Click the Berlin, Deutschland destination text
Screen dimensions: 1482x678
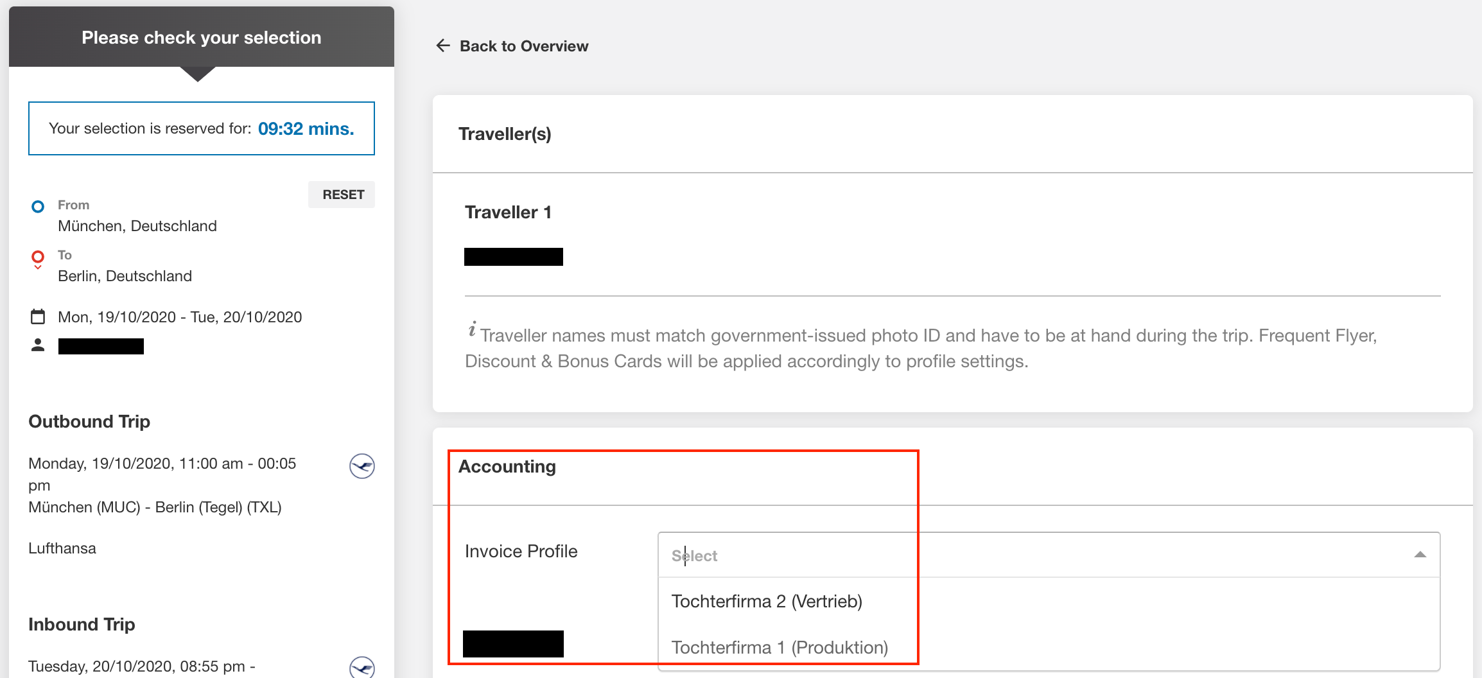pyautogui.click(x=125, y=276)
